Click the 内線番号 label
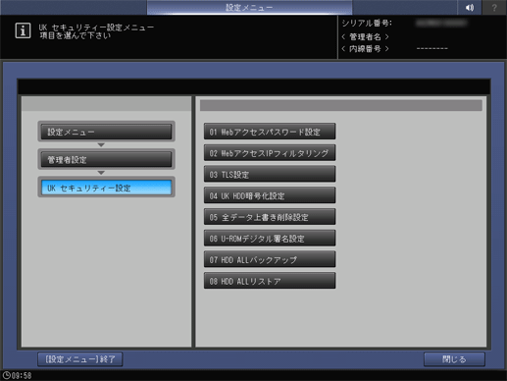 365,49
